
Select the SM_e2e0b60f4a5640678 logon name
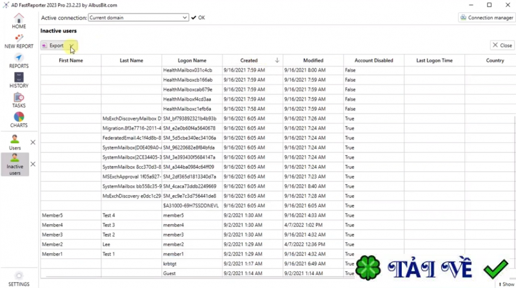pyautogui.click(x=192, y=128)
